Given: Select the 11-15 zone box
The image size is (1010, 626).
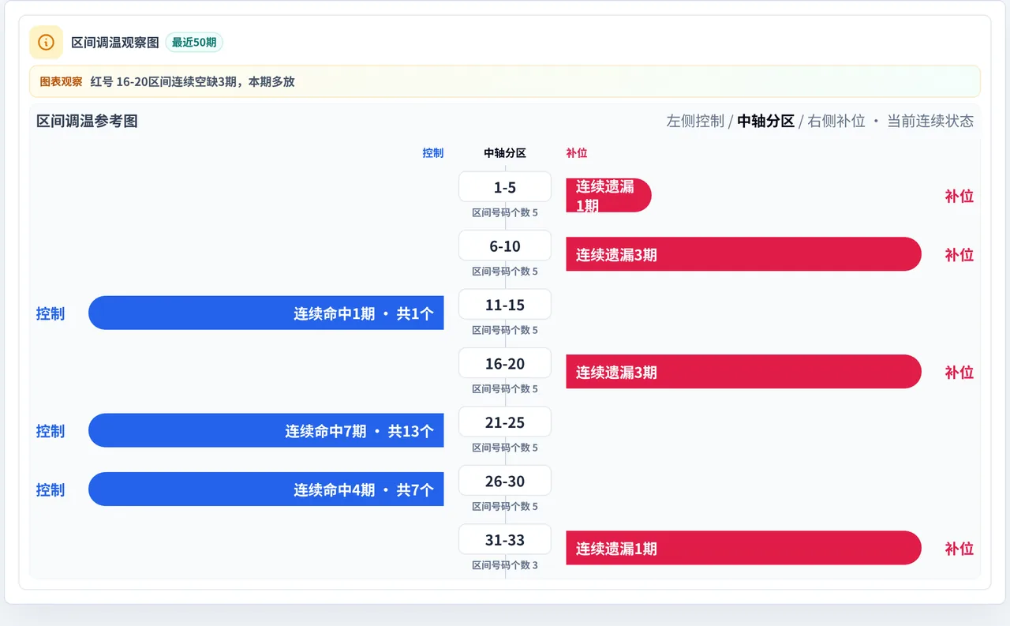Looking at the screenshot, I should 505,305.
